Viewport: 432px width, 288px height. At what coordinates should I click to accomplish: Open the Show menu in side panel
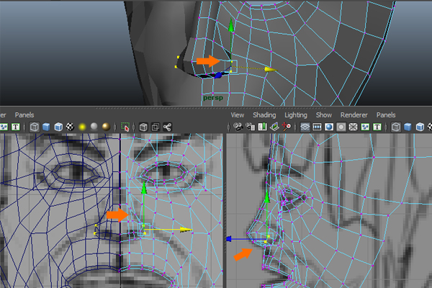pos(324,114)
